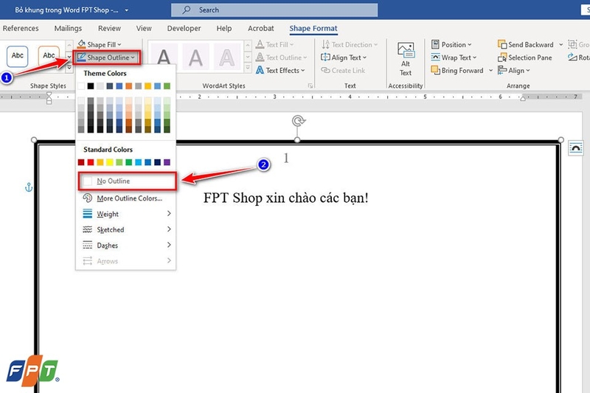Expand the Position dropdown arrow
590x393 pixels.
(469, 45)
